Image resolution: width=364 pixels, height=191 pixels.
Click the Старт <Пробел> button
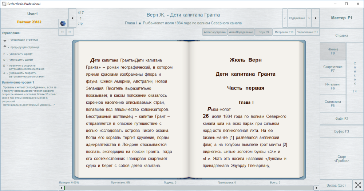(341, 159)
